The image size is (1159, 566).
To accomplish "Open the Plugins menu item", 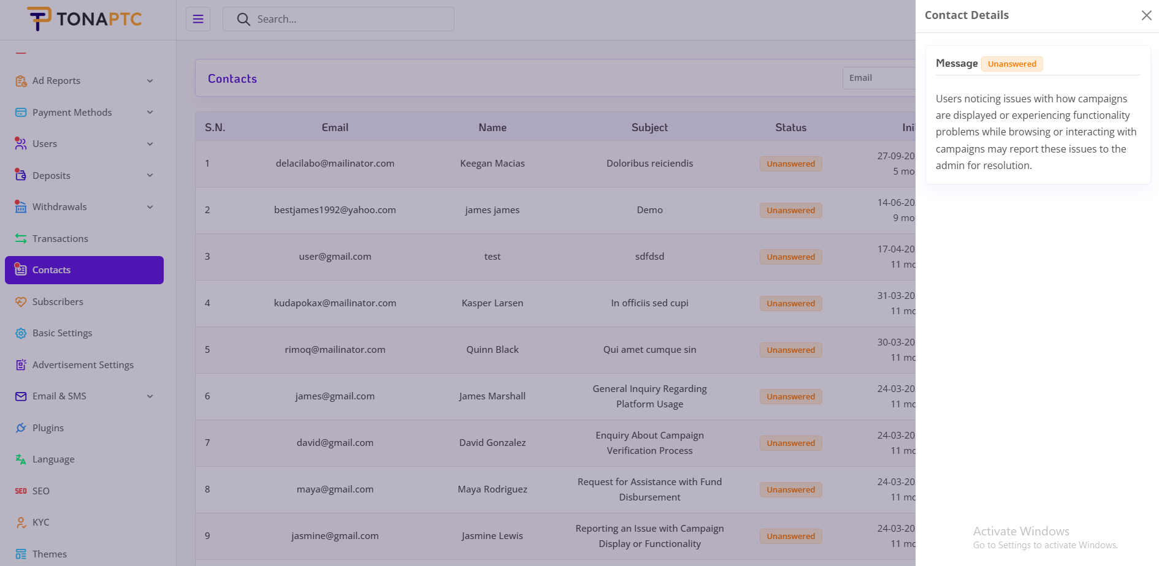I will (x=84, y=428).
